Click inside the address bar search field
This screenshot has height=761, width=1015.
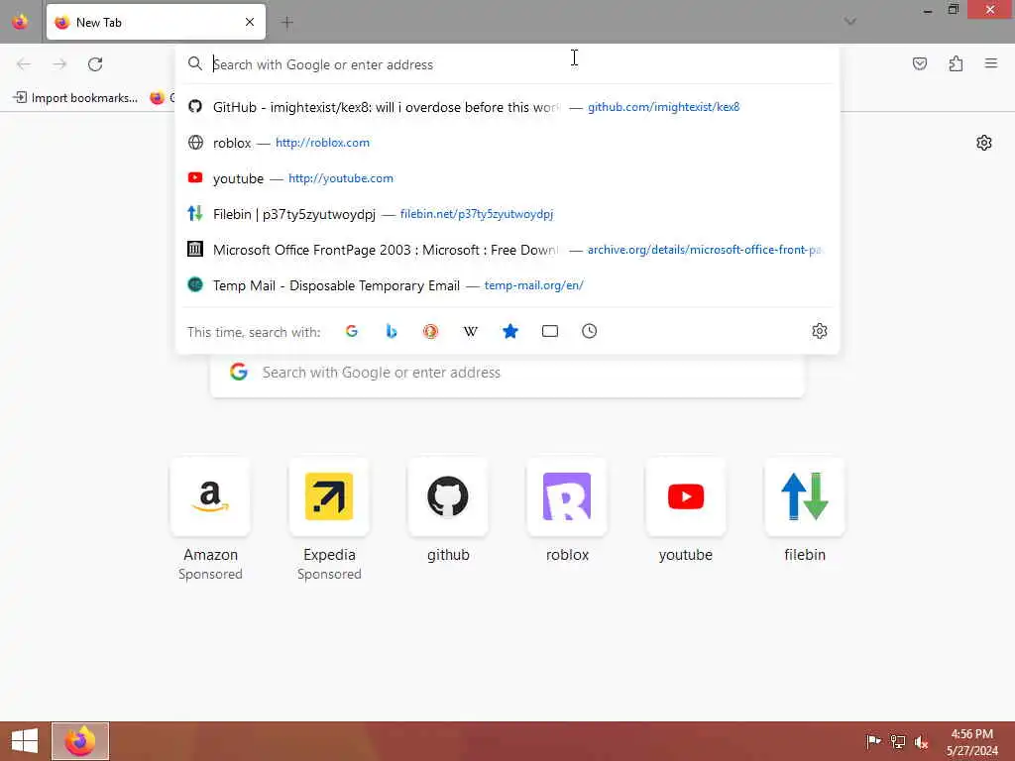point(507,64)
